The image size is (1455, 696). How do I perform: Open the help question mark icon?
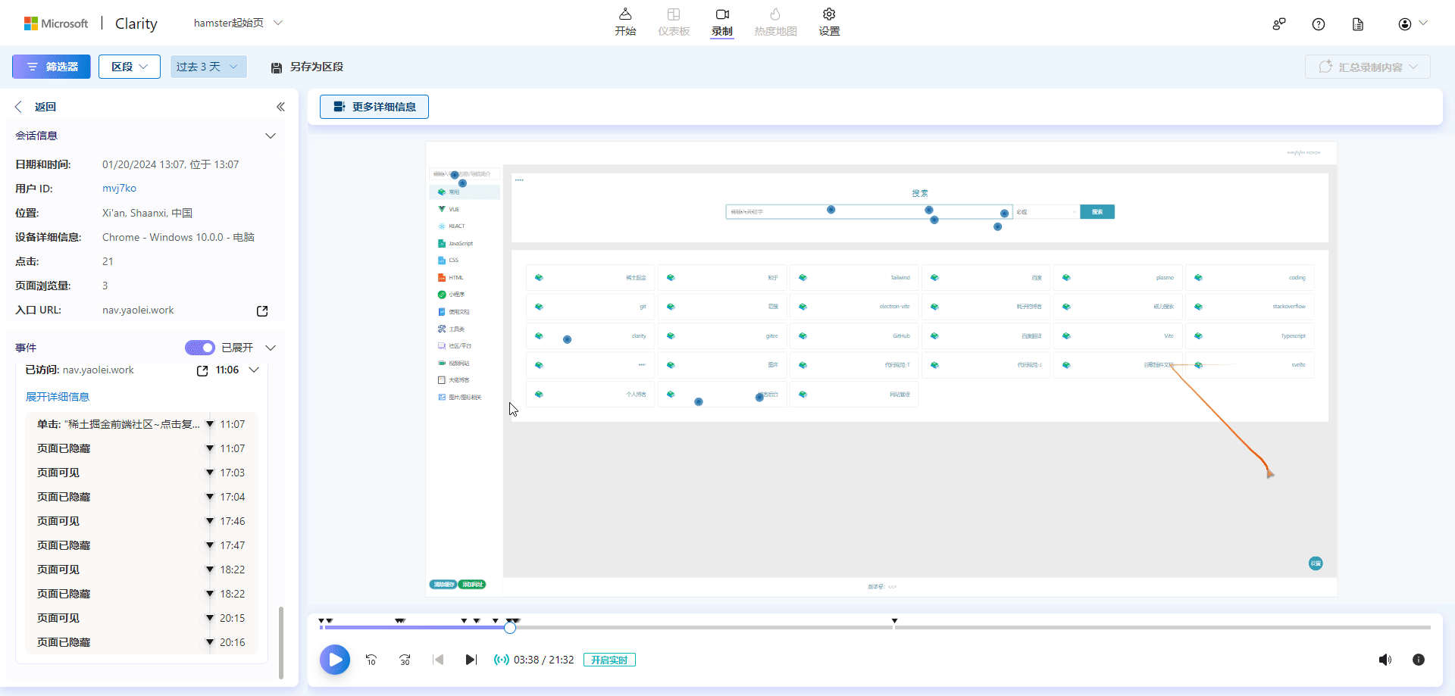[1319, 23]
